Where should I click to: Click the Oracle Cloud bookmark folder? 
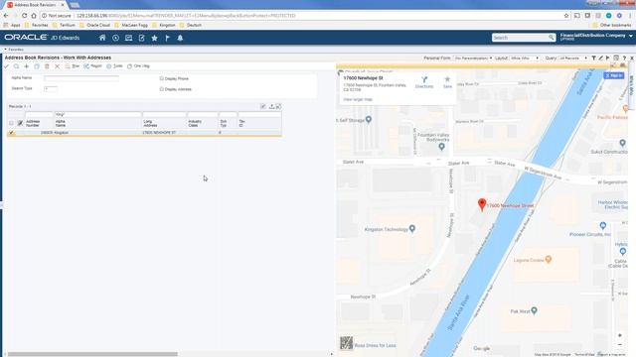coord(95,25)
